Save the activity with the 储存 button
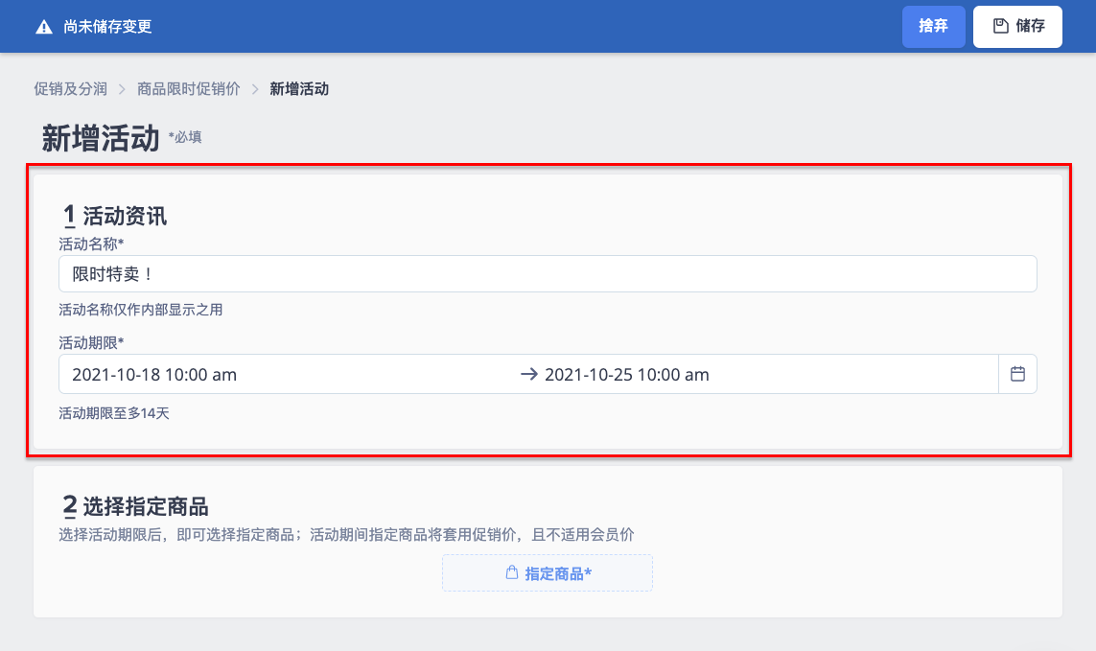Image resolution: width=1096 pixels, height=651 pixels. coord(1017,27)
